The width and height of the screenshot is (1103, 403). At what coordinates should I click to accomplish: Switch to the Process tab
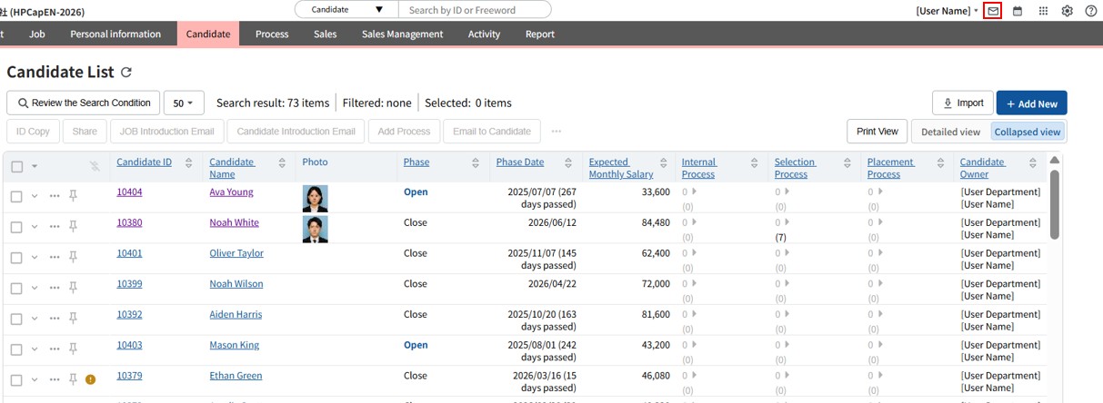click(272, 34)
